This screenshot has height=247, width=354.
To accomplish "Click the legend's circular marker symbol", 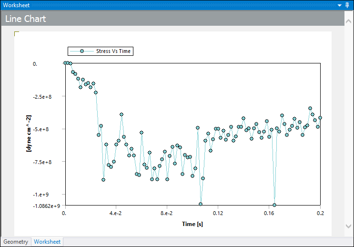I will (x=82, y=51).
